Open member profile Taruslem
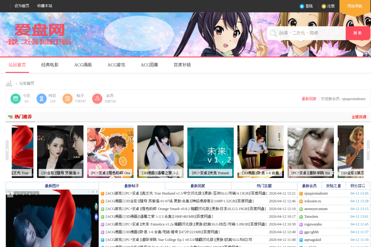Screen dimensions: 371x247 (311, 217)
